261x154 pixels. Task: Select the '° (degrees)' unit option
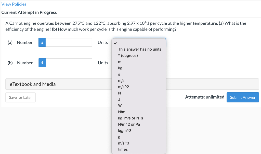pyautogui.click(x=128, y=55)
